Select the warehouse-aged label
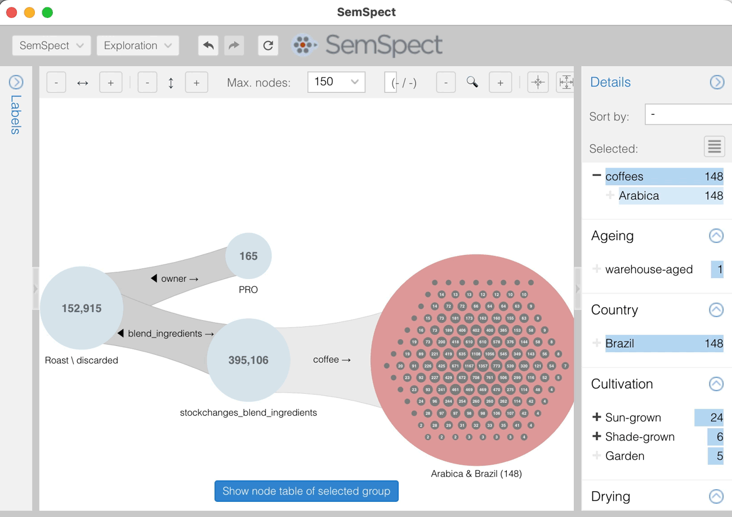This screenshot has width=732, height=517. pyautogui.click(x=649, y=269)
